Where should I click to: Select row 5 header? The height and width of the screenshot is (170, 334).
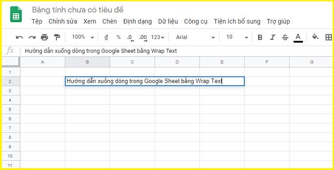[11, 109]
